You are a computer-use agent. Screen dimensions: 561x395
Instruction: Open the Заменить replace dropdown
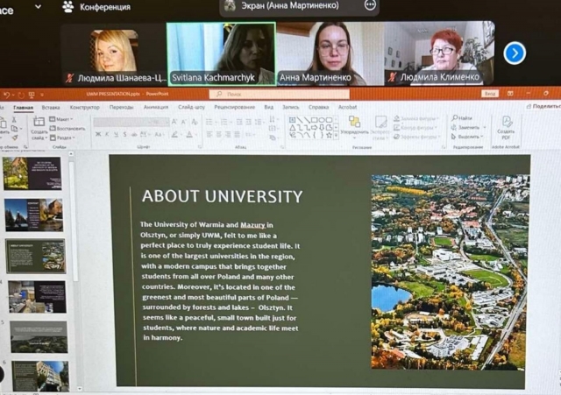point(468,127)
